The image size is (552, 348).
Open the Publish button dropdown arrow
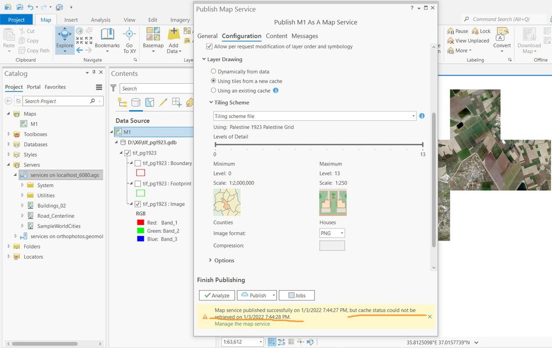pyautogui.click(x=274, y=295)
